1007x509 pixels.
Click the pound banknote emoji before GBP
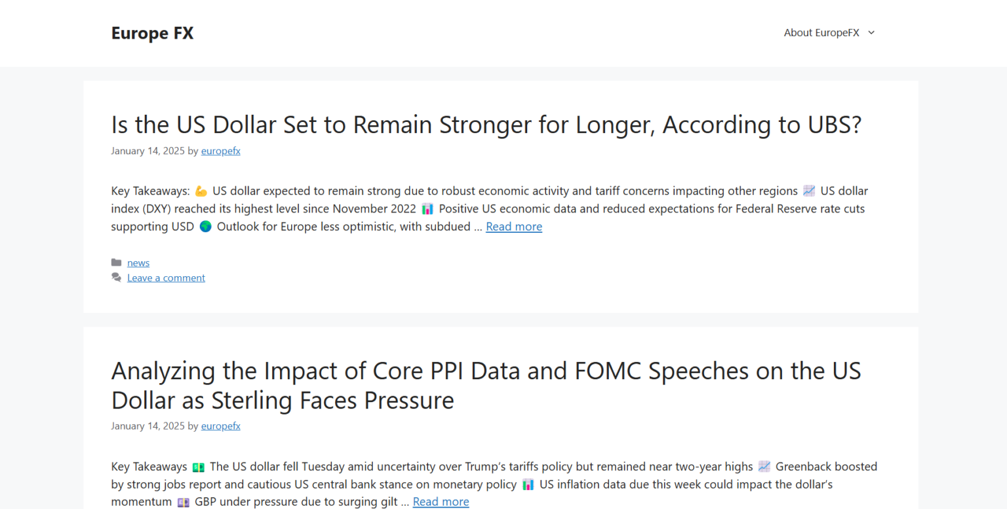(184, 502)
